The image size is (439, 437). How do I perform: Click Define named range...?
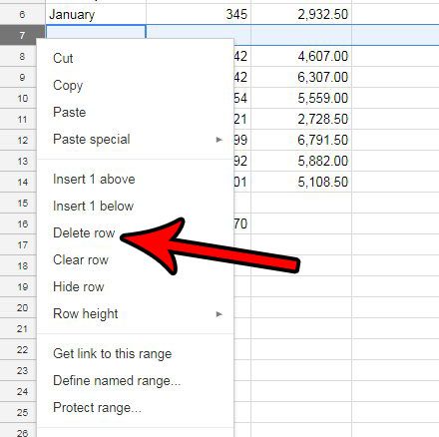[x=135, y=381]
